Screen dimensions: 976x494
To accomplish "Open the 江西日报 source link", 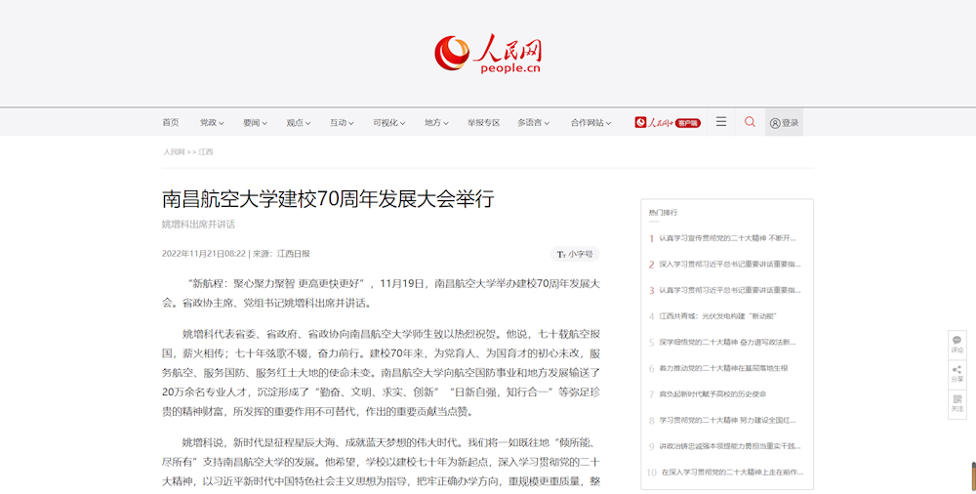I will coord(294,254).
